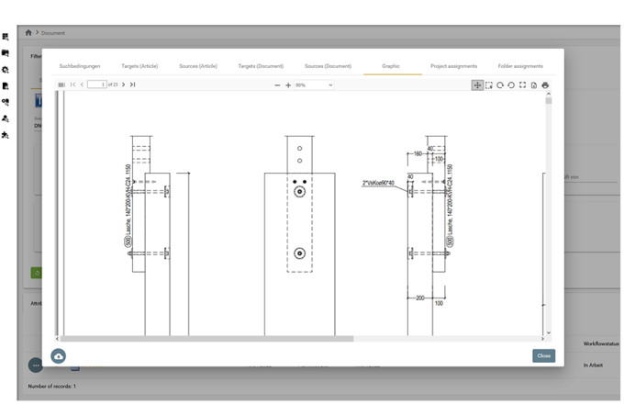Screen dimensions: 624x416
Task: Print the document with printer icon
Action: coord(545,85)
